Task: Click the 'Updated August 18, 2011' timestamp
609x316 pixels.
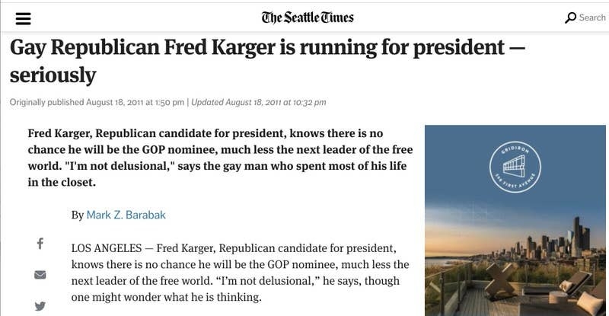Action: [x=259, y=102]
